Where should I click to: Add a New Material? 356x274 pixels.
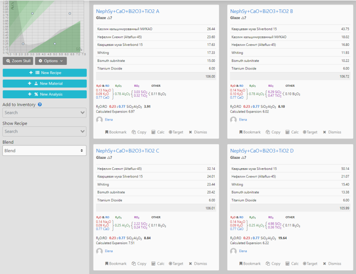pos(44,83)
